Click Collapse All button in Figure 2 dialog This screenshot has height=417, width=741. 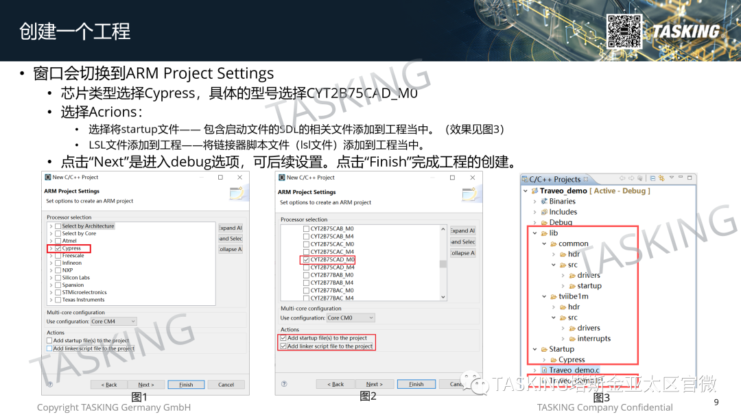463,253
